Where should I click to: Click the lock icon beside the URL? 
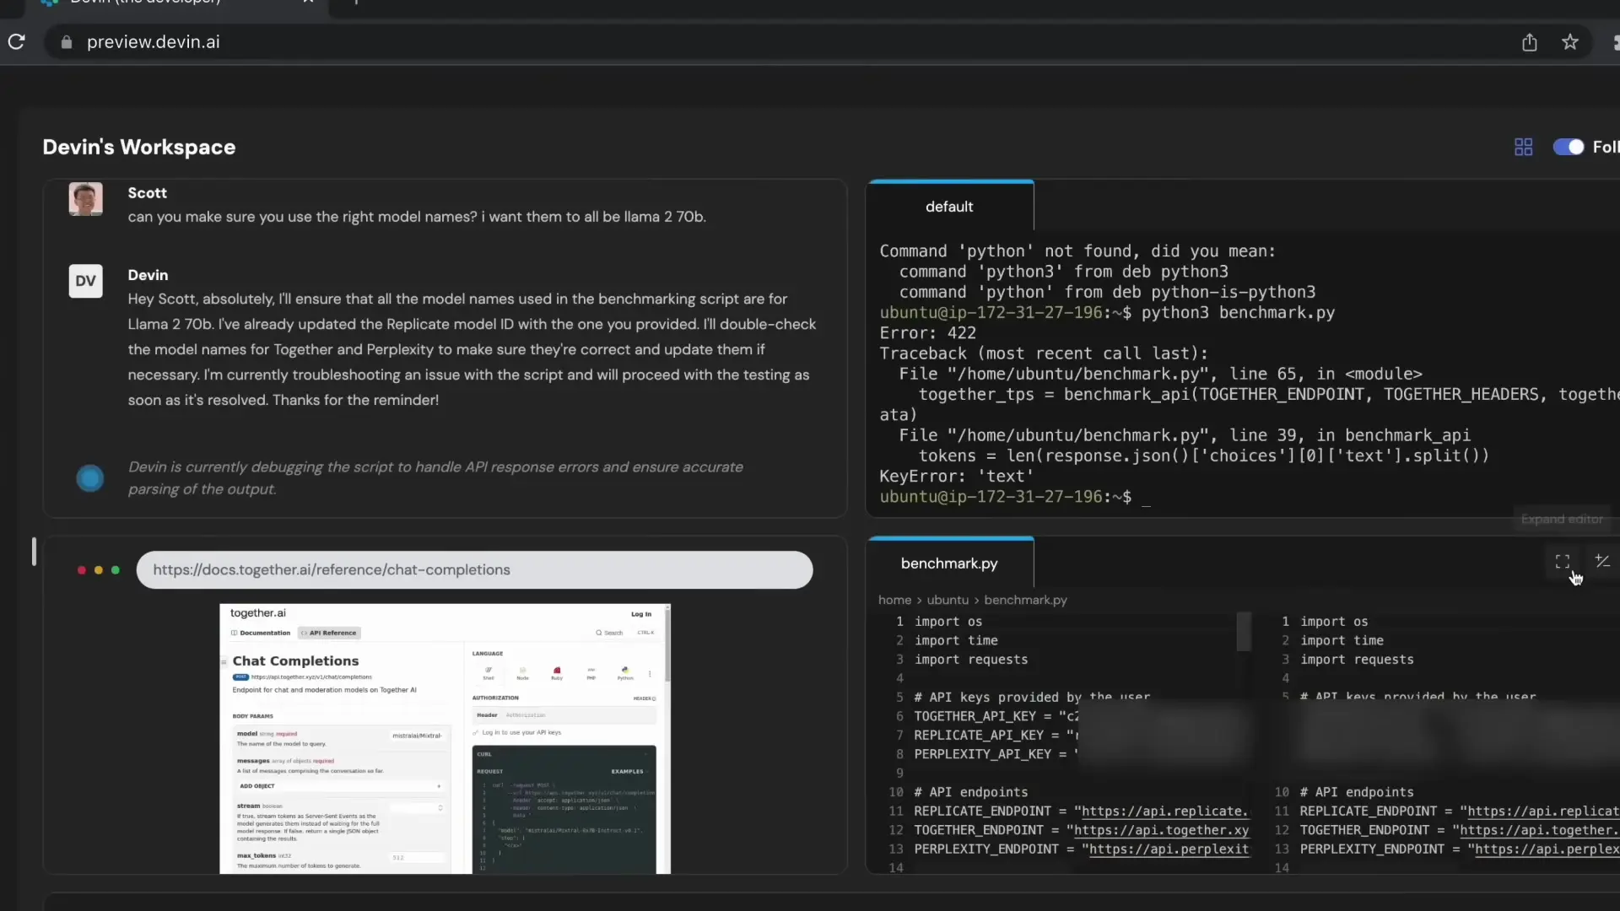click(x=67, y=42)
